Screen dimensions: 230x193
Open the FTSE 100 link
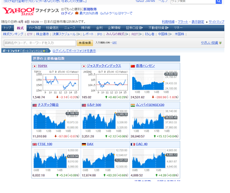tap(45, 144)
